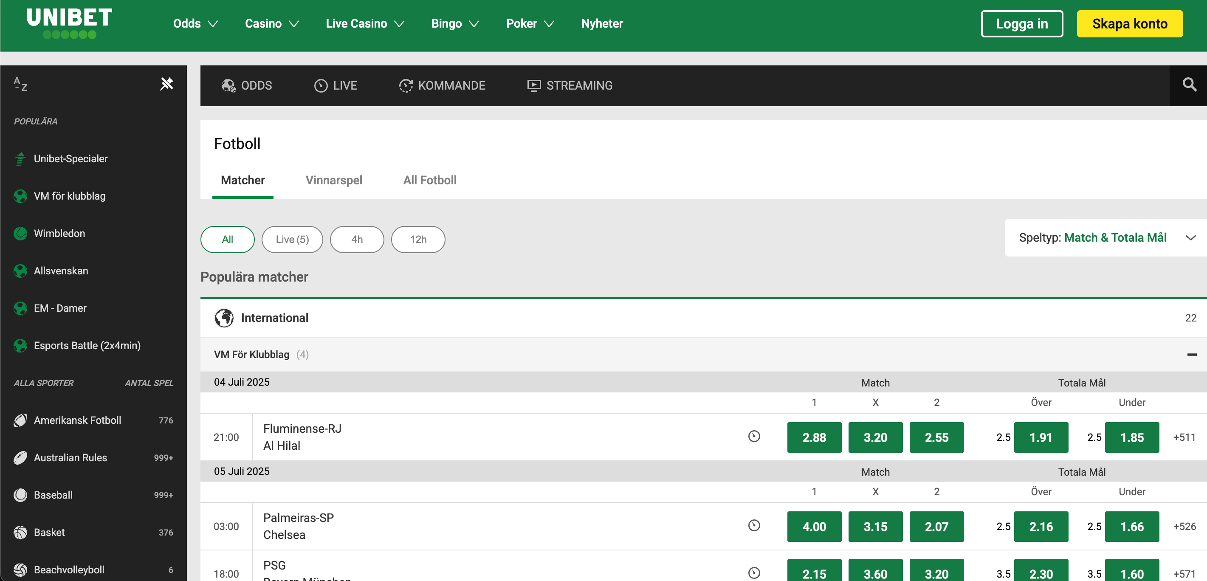Image resolution: width=1207 pixels, height=581 pixels.
Task: Click Wimbledon tennis ball icon
Action: point(20,233)
